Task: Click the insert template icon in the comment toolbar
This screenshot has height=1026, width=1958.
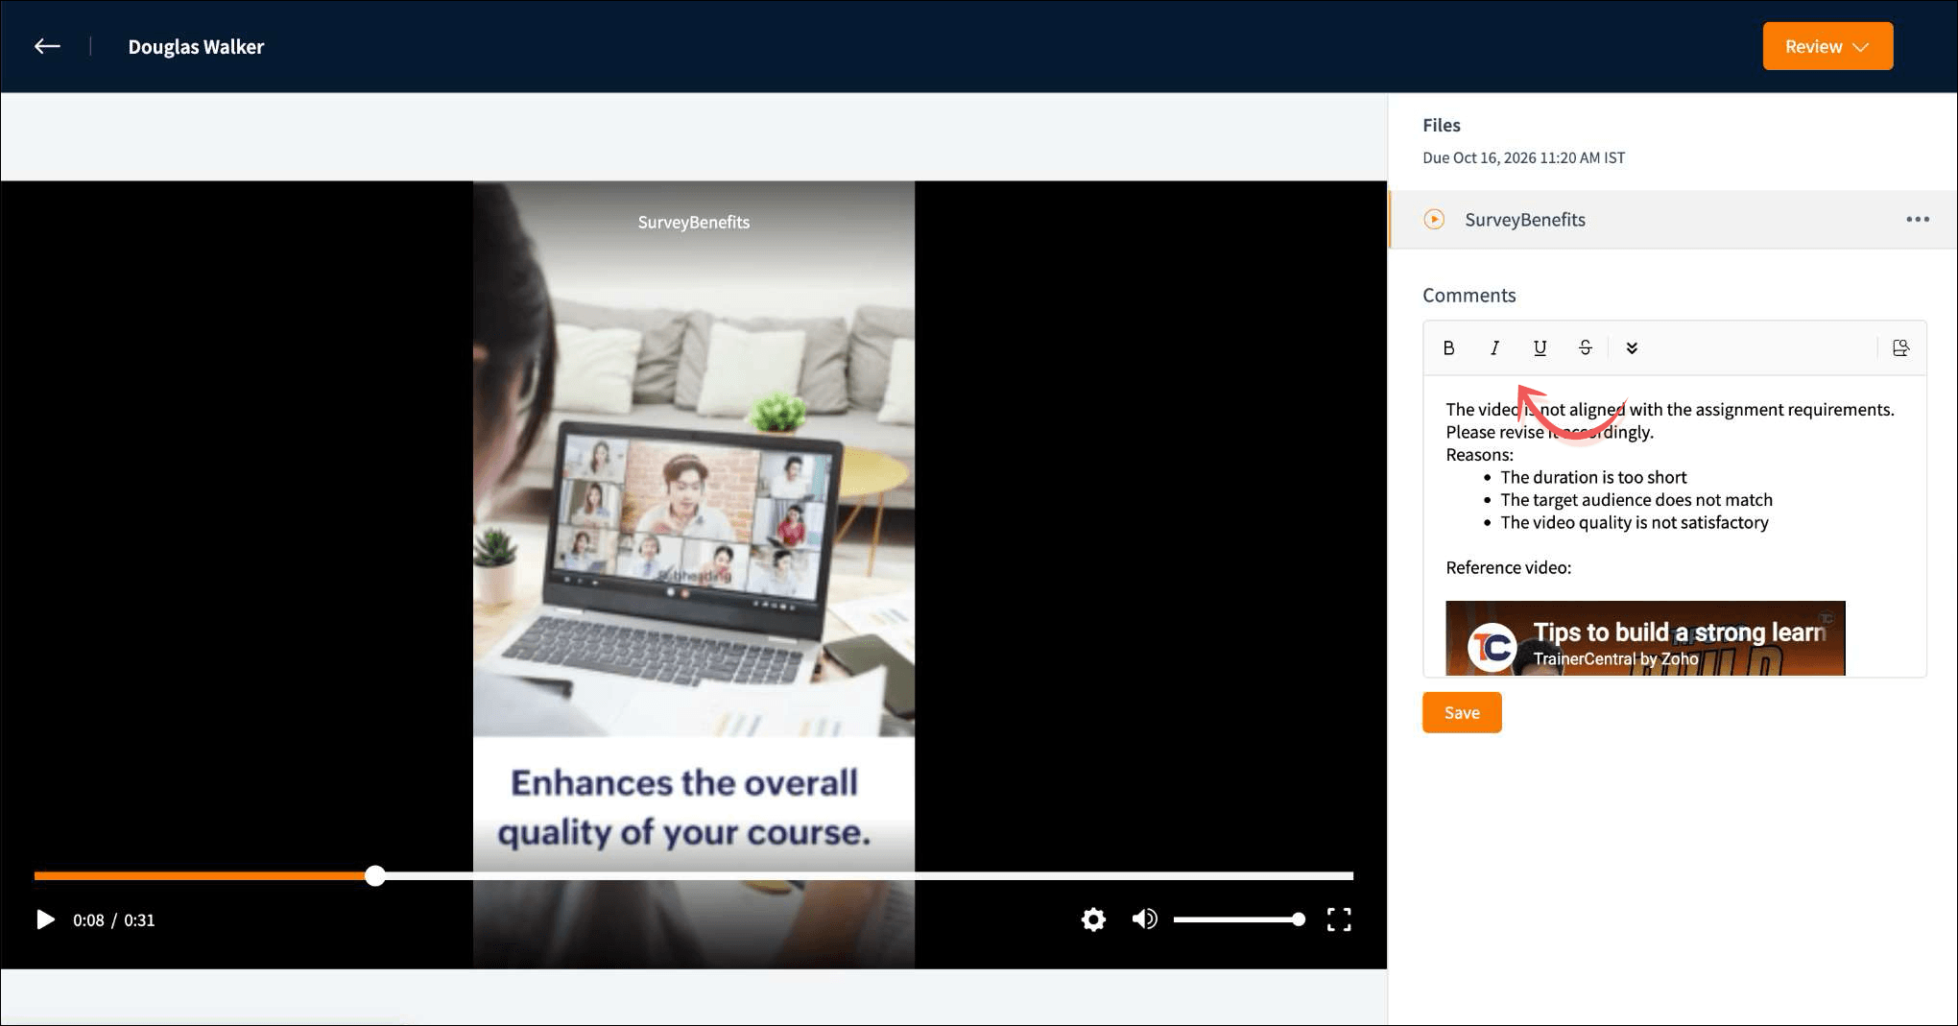Action: pos(1900,347)
